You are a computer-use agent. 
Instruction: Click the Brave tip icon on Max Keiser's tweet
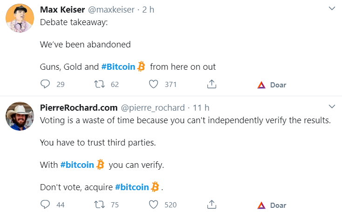pos(261,85)
